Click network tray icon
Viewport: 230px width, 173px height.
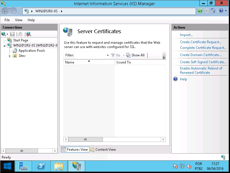click(182, 166)
